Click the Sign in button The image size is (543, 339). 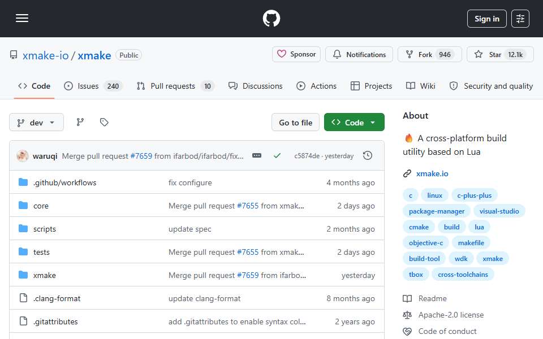point(486,19)
